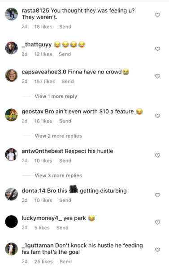Expand View 1 more reply
Screen dimensions: 169x269
coord(56,96)
